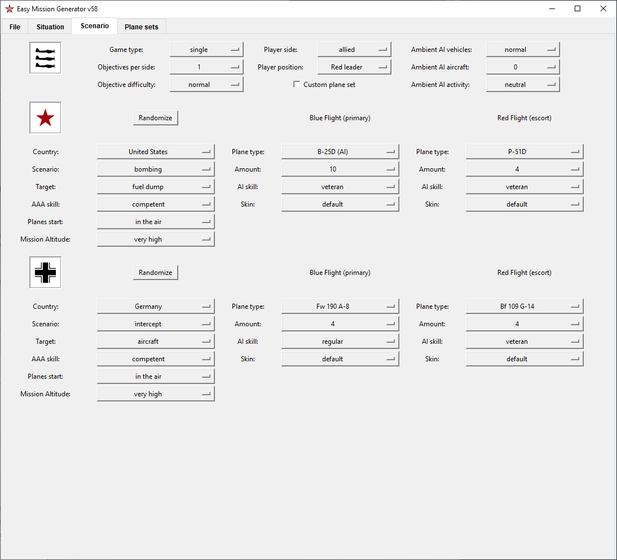Open German Blue Flight skin dropdown
The image size is (617, 560).
(340, 359)
